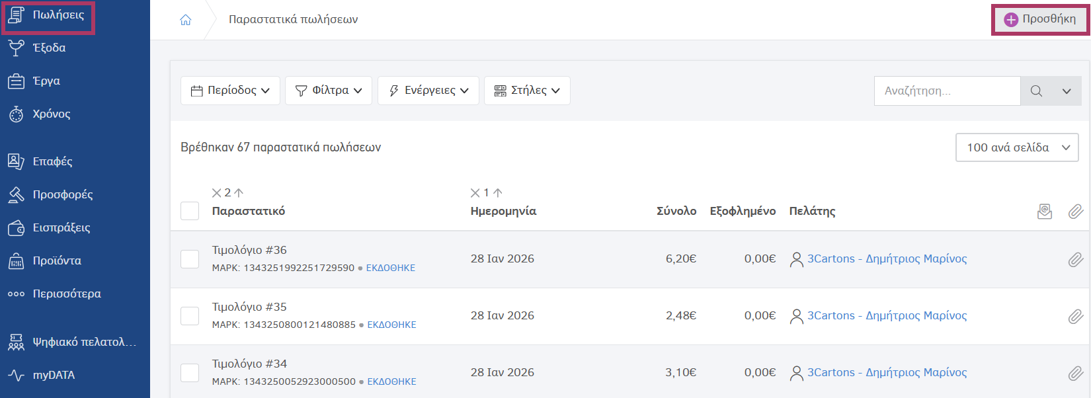
Task: Click the 3,10€ total amount
Action: pyautogui.click(x=681, y=372)
